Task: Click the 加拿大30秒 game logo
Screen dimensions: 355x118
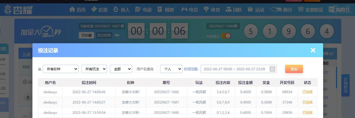Action: [41, 32]
